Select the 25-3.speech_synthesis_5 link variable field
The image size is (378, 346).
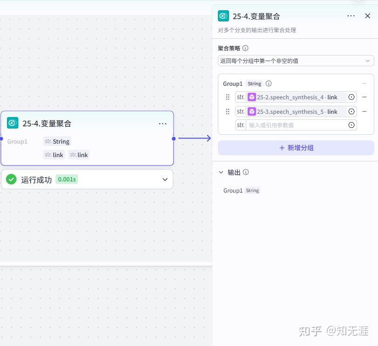pos(296,111)
